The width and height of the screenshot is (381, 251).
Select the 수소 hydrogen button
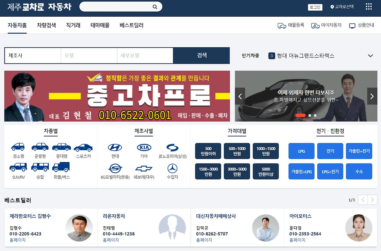pyautogui.click(x=359, y=172)
